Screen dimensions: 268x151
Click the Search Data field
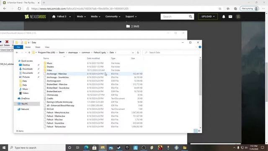pos(171,52)
